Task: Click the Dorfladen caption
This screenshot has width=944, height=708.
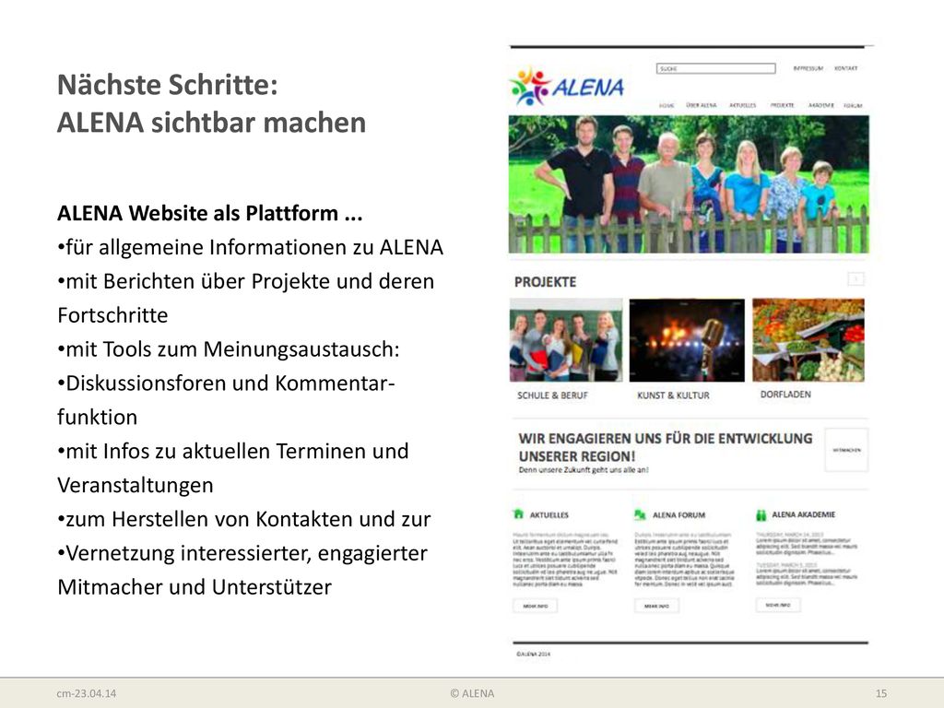Action: pyautogui.click(x=785, y=395)
